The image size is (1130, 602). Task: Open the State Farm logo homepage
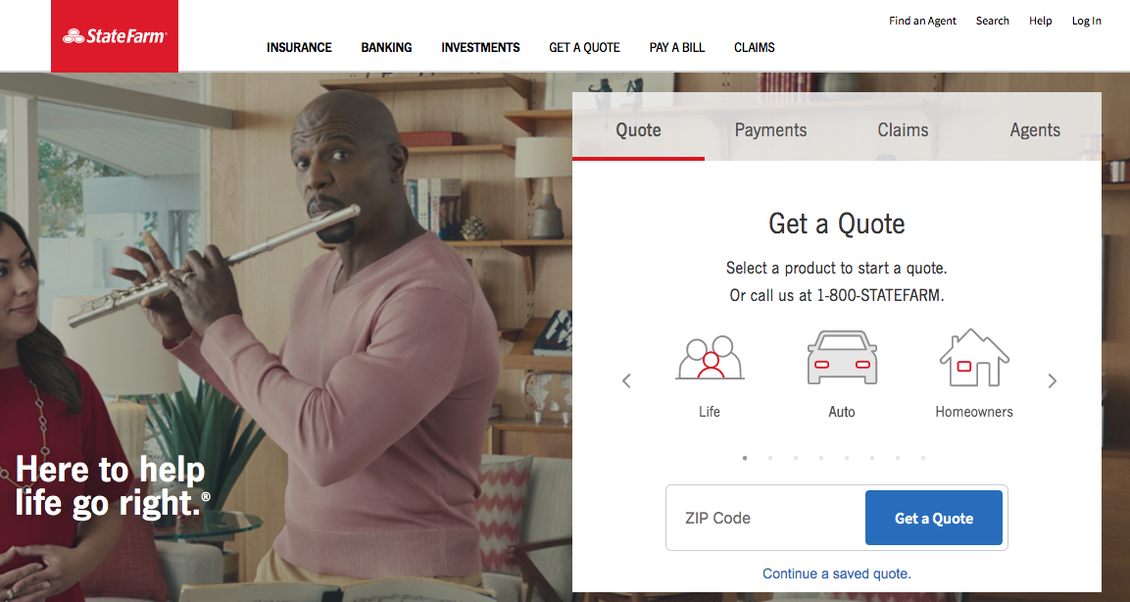(x=115, y=36)
